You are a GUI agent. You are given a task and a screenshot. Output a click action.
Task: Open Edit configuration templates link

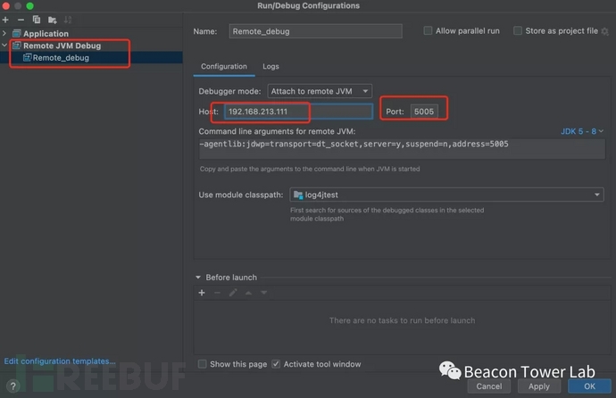point(60,361)
